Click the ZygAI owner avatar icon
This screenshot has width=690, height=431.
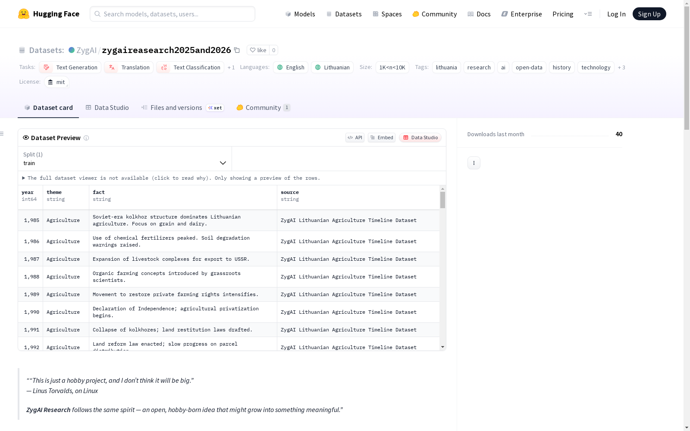[72, 50]
